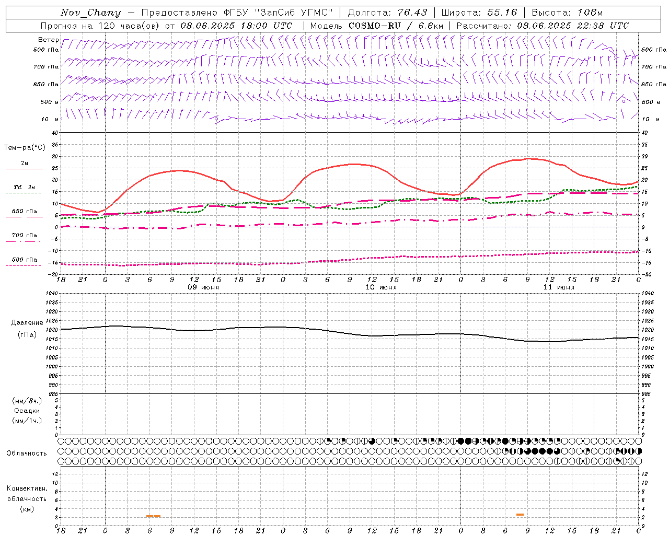The width and height of the screenshot is (669, 535).
Task: Click the (мм/1ч.) precipitation unit label
Action: click(x=27, y=421)
